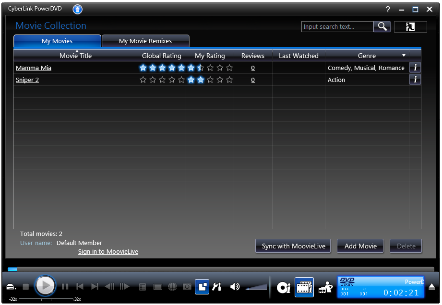The image size is (442, 305).
Task: Click the large Play button
Action: click(45, 286)
